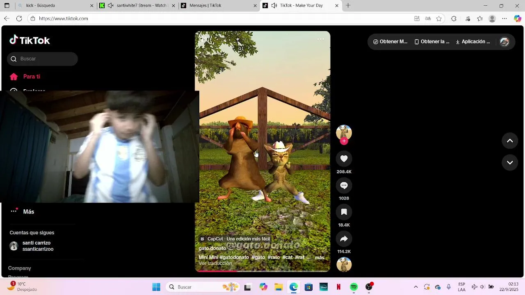This screenshot has width=525, height=295.
Task: Open the gato.donato username link
Action: click(212, 248)
